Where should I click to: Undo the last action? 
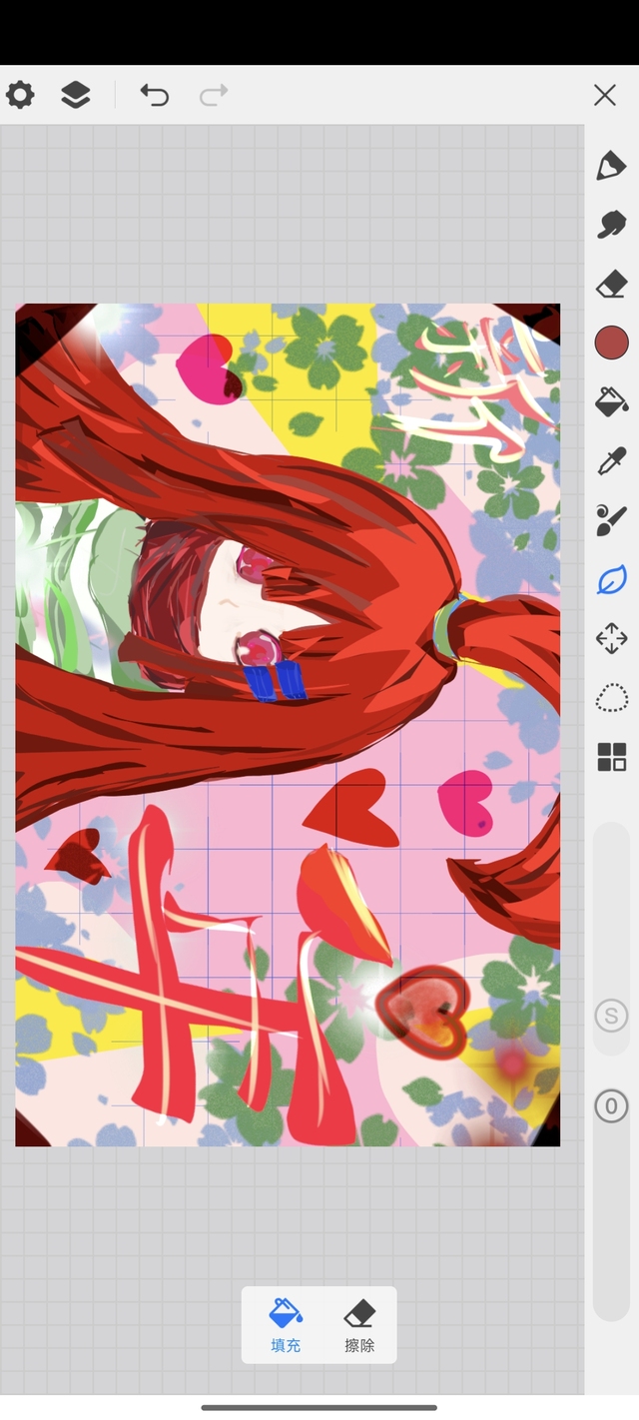(154, 95)
